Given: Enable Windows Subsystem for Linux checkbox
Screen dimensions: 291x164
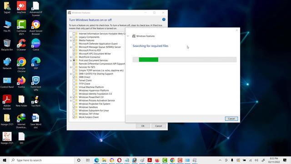Looking at the screenshot, I should pos(74,110).
